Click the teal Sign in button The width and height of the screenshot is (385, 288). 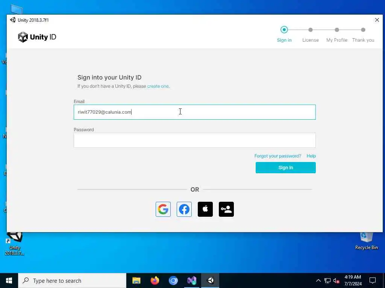coord(286,168)
